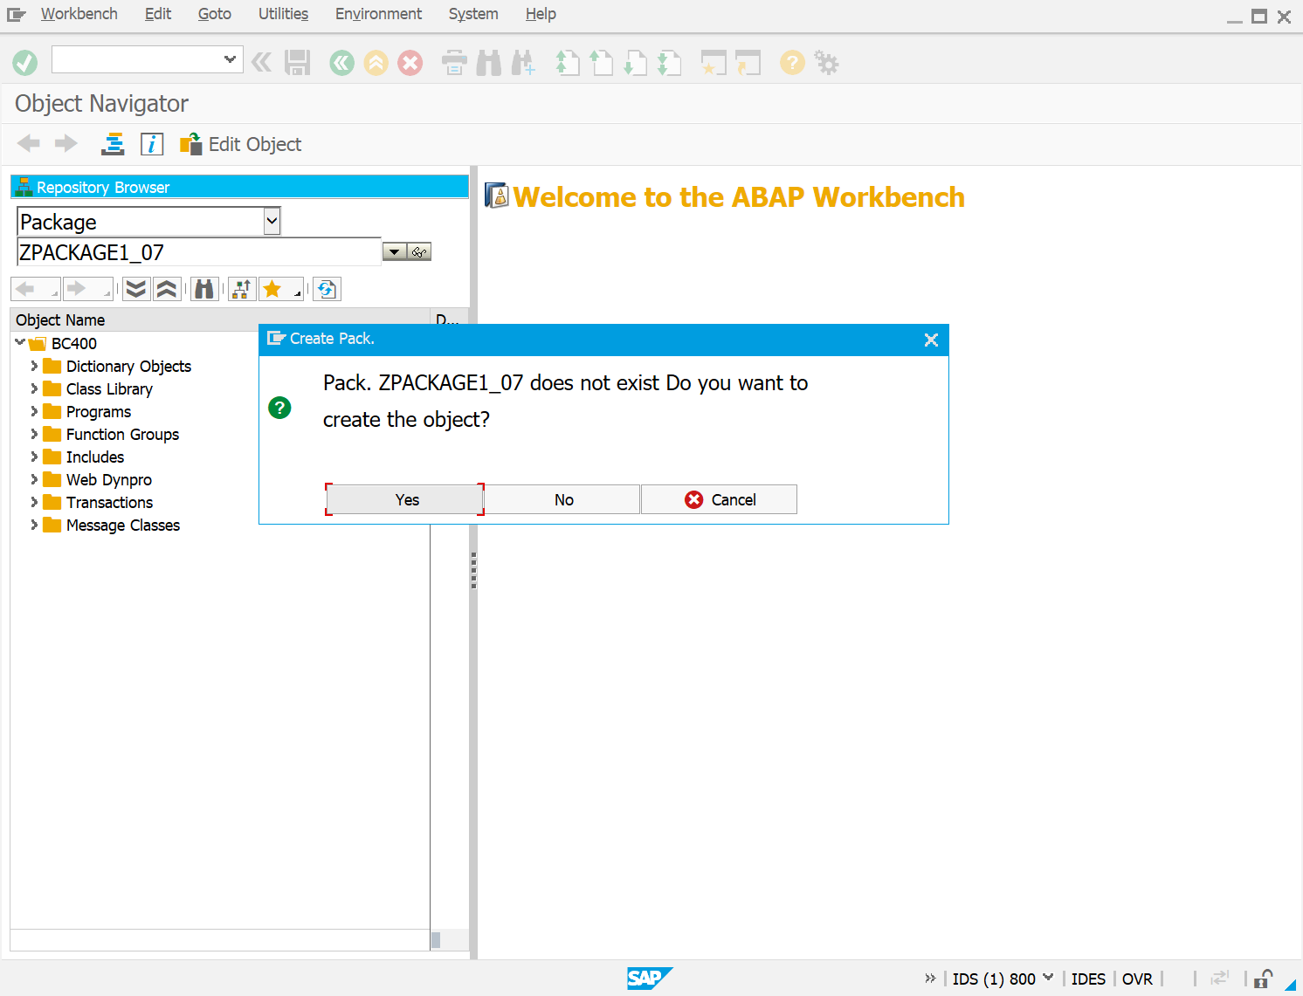Click the red Cancel icon in toolbar
This screenshot has width=1303, height=996.
(x=410, y=63)
